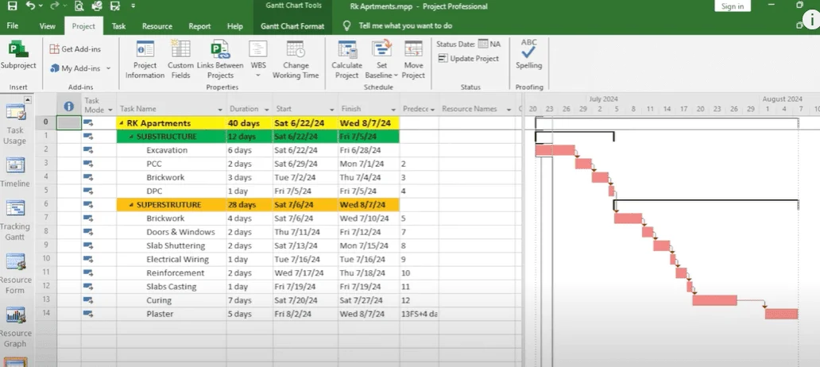Open Task Name column filter arrow
The height and width of the screenshot is (367, 820).
coord(219,110)
